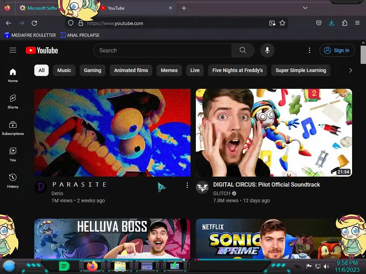Play the PARASITE video thumbnail
This screenshot has height=274, width=366.
tap(112, 133)
